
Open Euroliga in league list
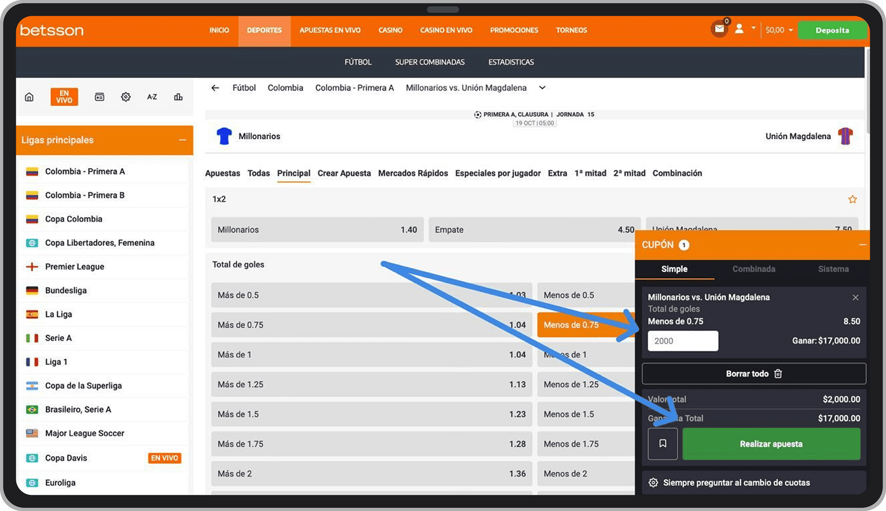click(x=60, y=483)
